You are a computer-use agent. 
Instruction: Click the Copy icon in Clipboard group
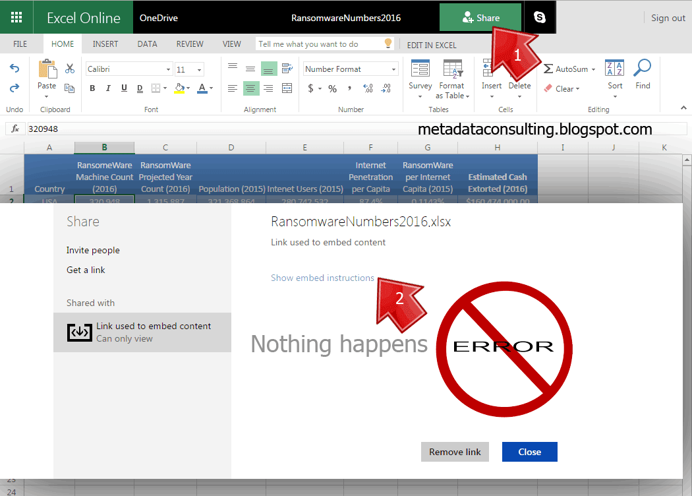[70, 88]
